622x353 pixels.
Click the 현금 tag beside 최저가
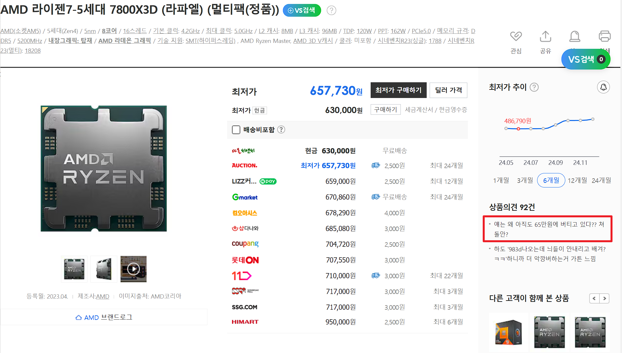pyautogui.click(x=260, y=110)
